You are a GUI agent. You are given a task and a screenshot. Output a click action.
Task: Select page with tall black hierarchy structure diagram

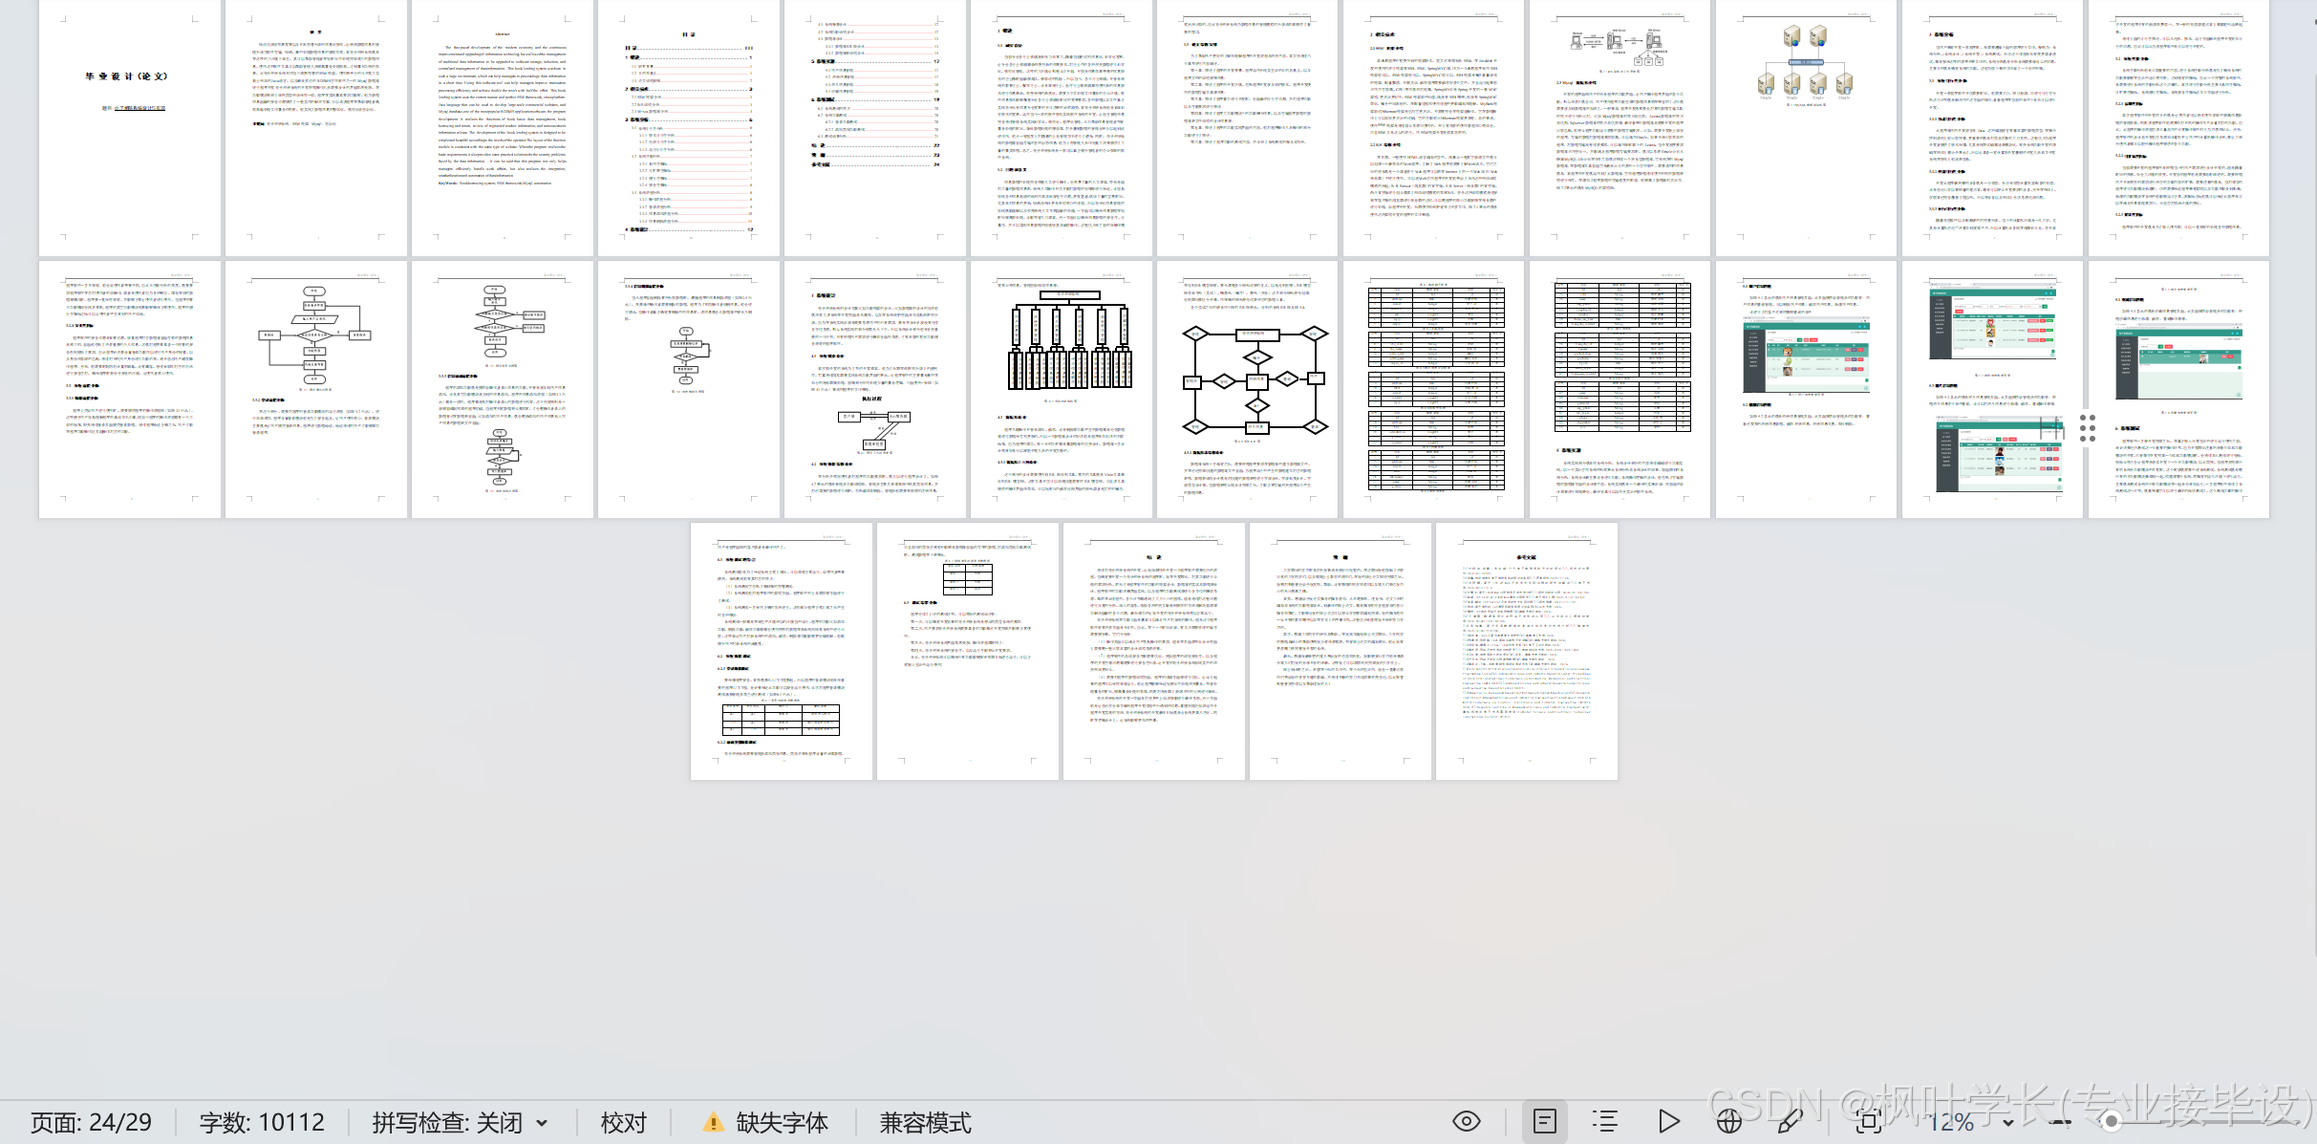point(1061,389)
